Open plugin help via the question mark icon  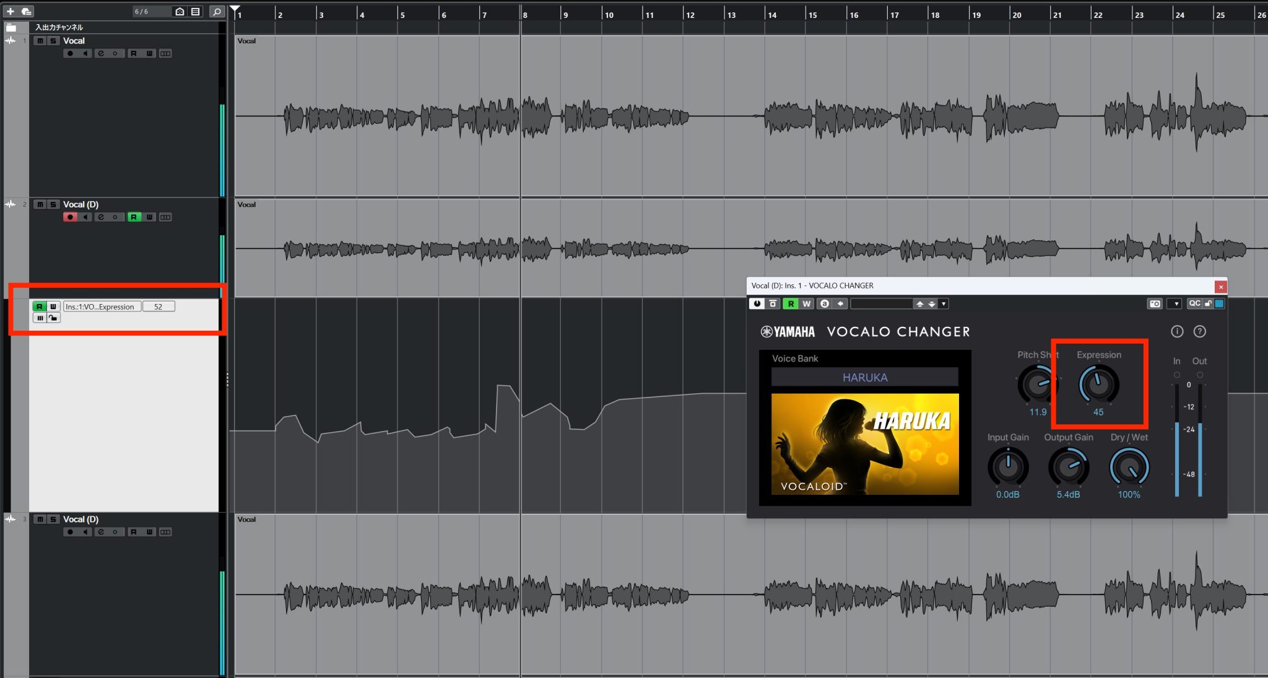click(x=1200, y=331)
